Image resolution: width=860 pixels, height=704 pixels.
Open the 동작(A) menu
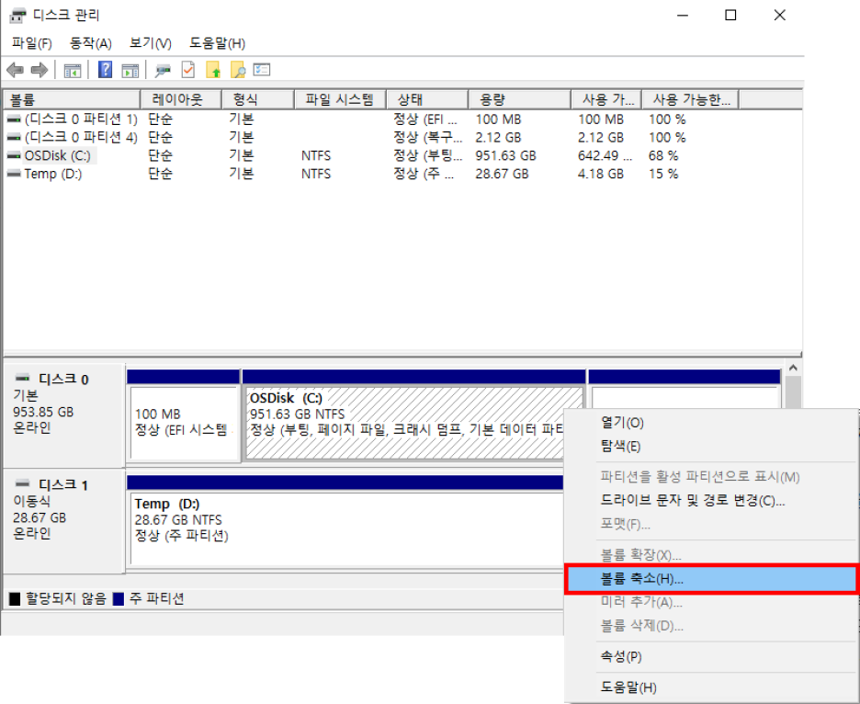click(90, 43)
